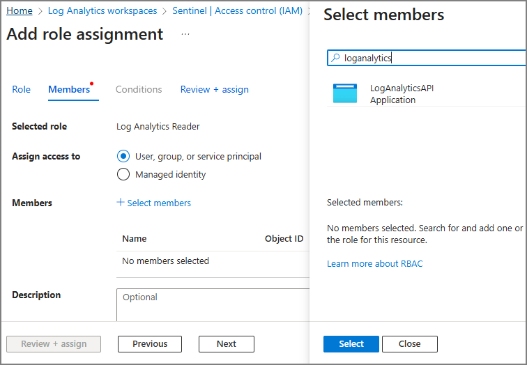Select the Managed identity radio button
527x365 pixels.
(123, 174)
